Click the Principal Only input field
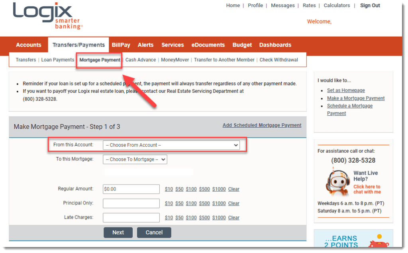 131,203
